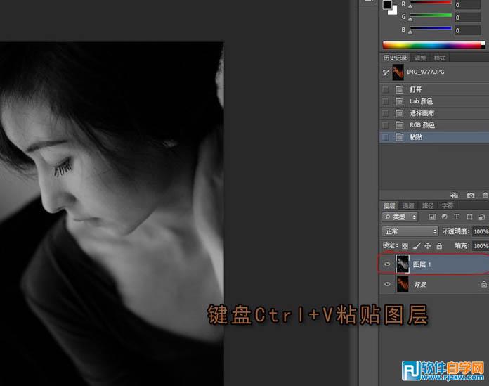
Task: Filter layers by shape layers icon
Action: pos(469,217)
